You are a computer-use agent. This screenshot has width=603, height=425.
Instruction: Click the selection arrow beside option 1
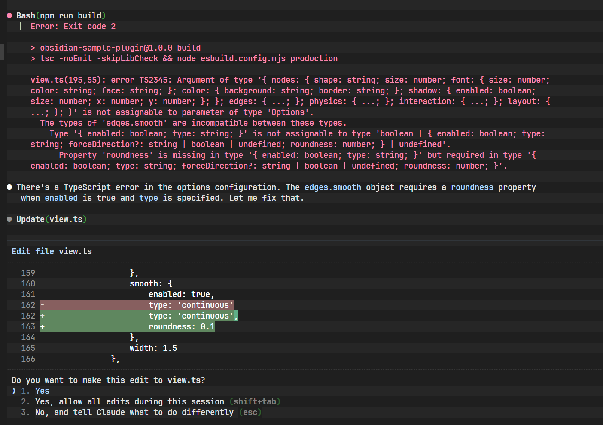pyautogui.click(x=14, y=391)
